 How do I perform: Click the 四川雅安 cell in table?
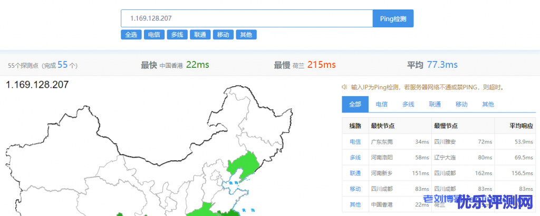pos(445,142)
